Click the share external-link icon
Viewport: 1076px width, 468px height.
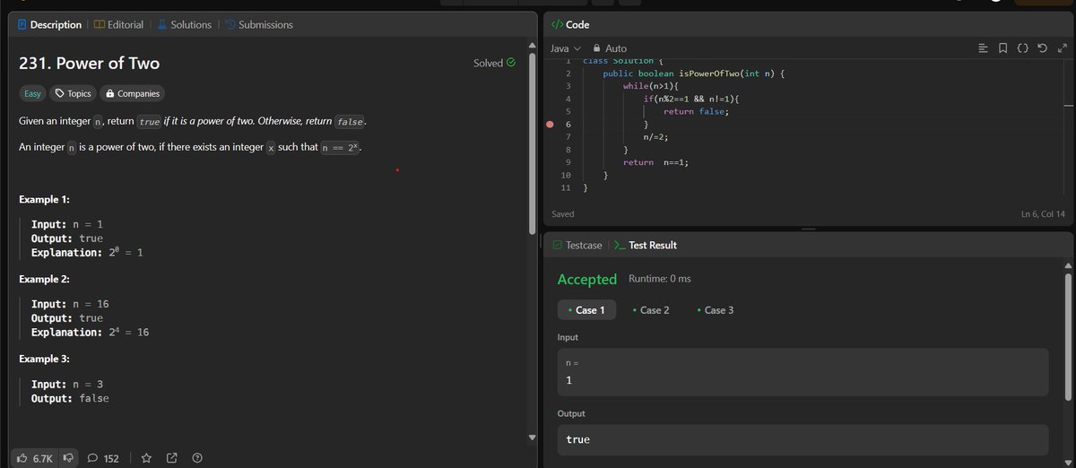171,458
